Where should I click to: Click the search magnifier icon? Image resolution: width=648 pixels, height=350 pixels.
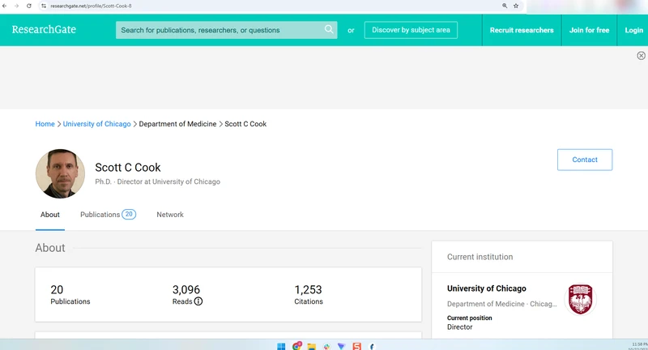tap(329, 29)
